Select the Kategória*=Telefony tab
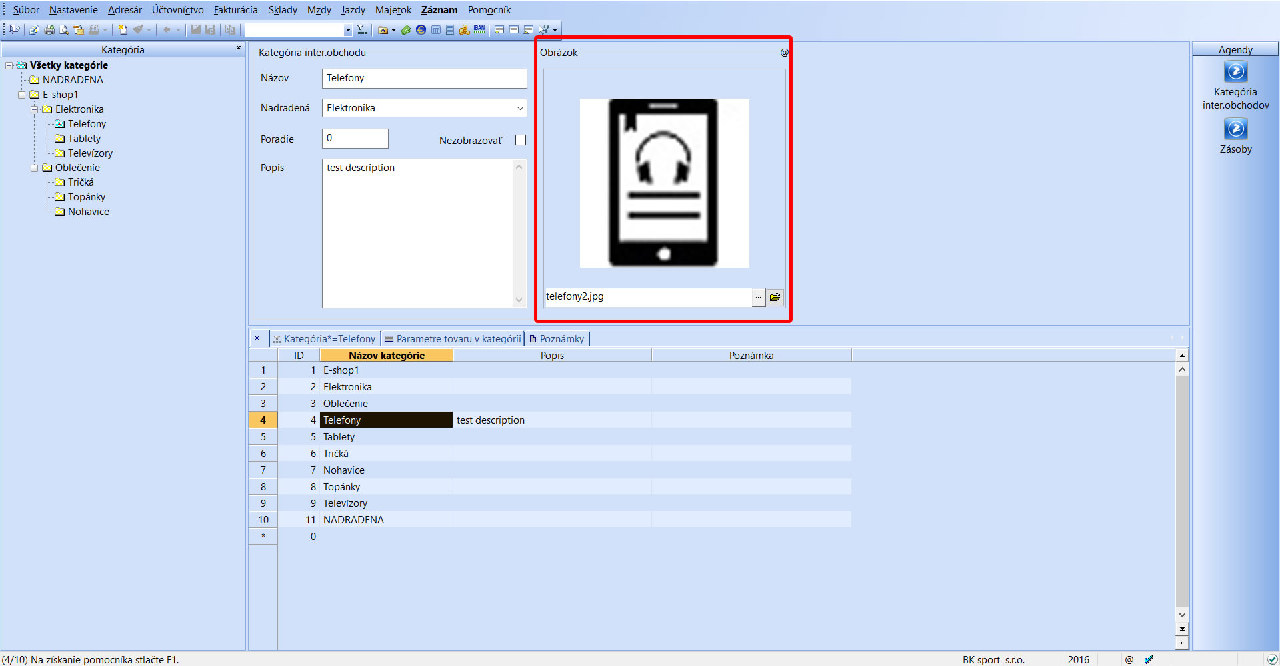The height and width of the screenshot is (666, 1280). [x=324, y=339]
